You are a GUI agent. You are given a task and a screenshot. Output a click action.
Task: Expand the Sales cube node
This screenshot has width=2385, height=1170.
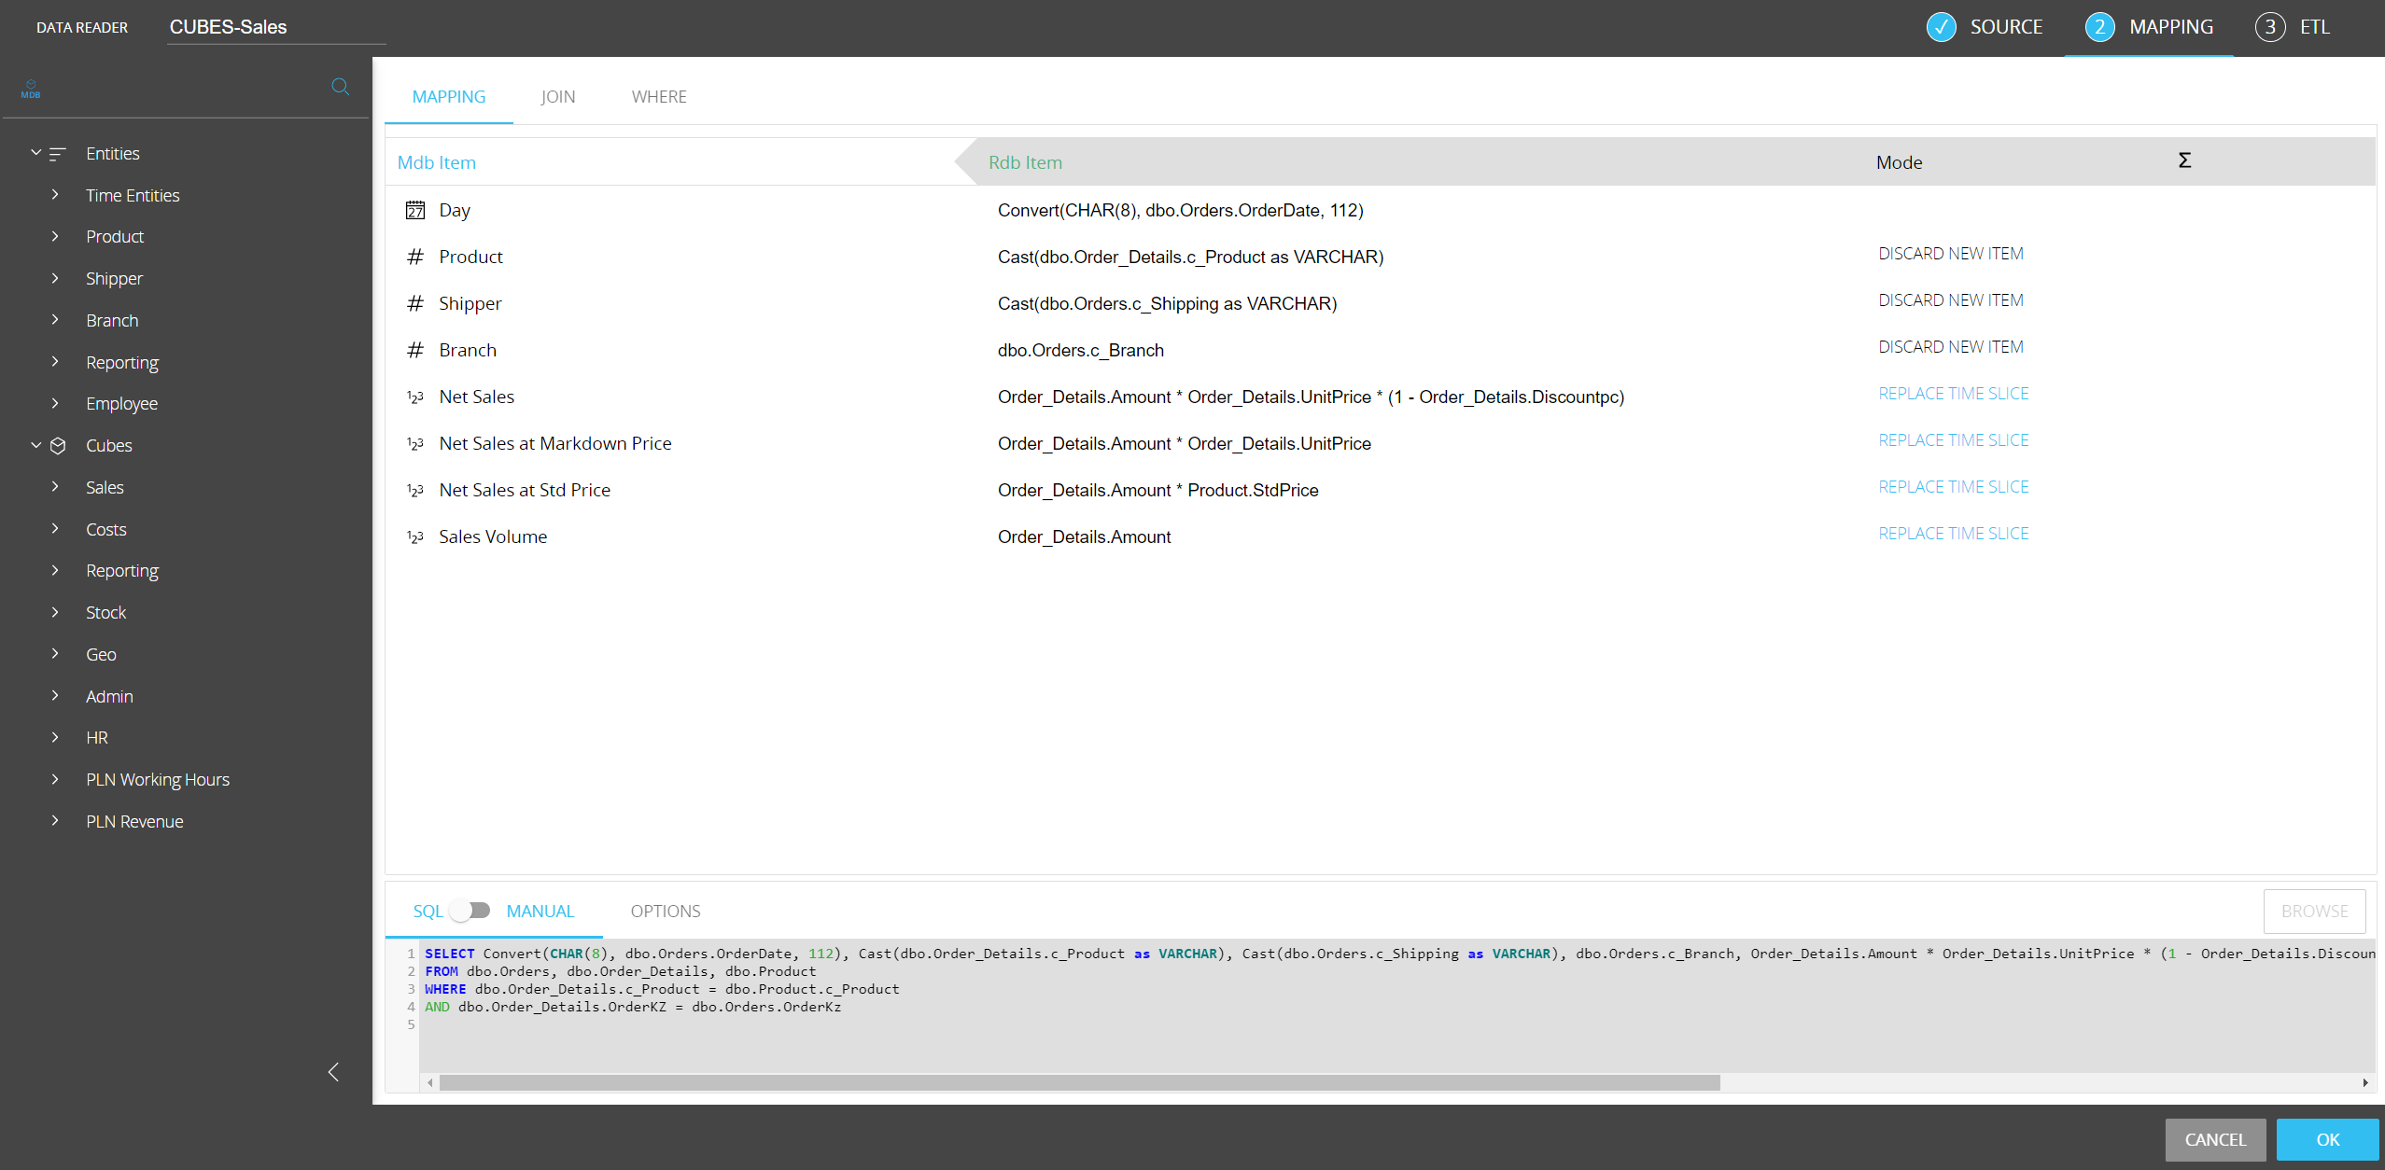(55, 487)
